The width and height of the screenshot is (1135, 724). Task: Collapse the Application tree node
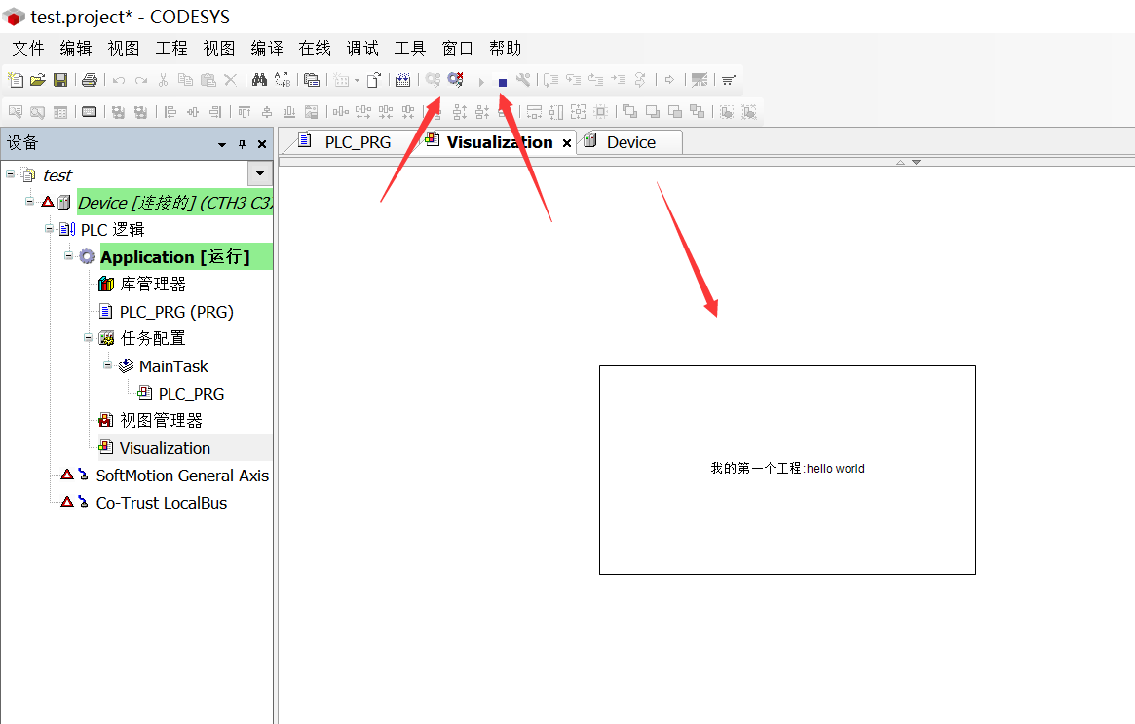(66, 256)
